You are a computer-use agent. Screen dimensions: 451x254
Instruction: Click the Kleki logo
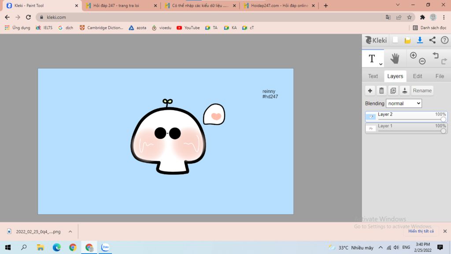coord(376,40)
